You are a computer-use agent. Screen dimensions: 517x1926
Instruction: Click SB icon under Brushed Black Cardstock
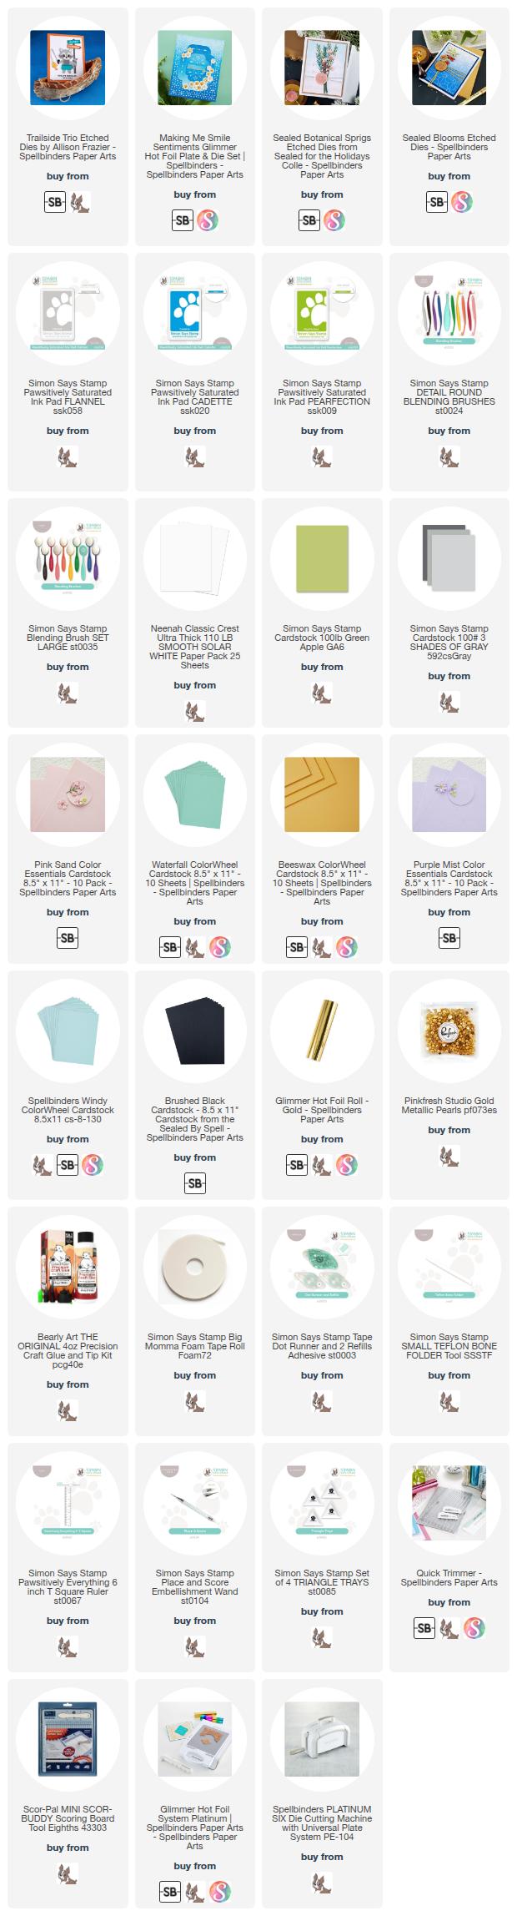coord(195,1183)
